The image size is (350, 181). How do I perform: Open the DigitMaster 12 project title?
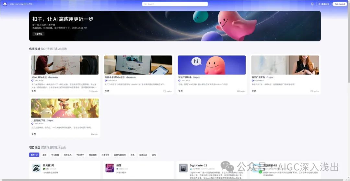(x=198, y=165)
